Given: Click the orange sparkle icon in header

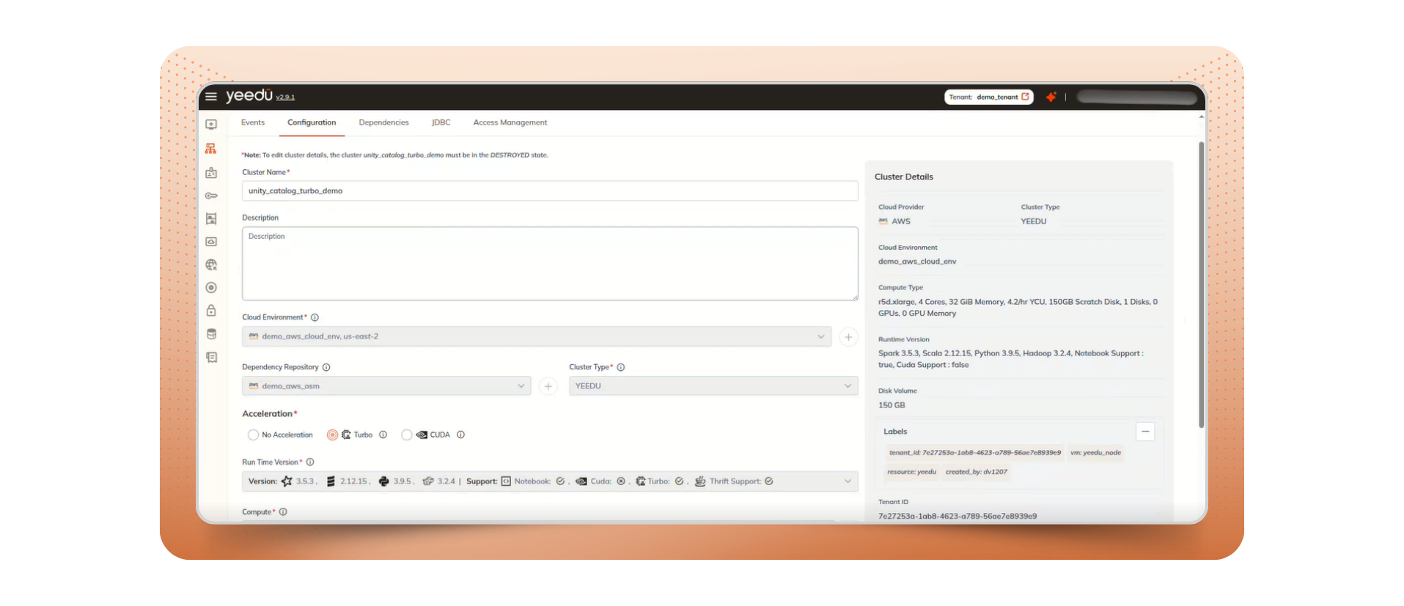Looking at the screenshot, I should tap(1051, 97).
